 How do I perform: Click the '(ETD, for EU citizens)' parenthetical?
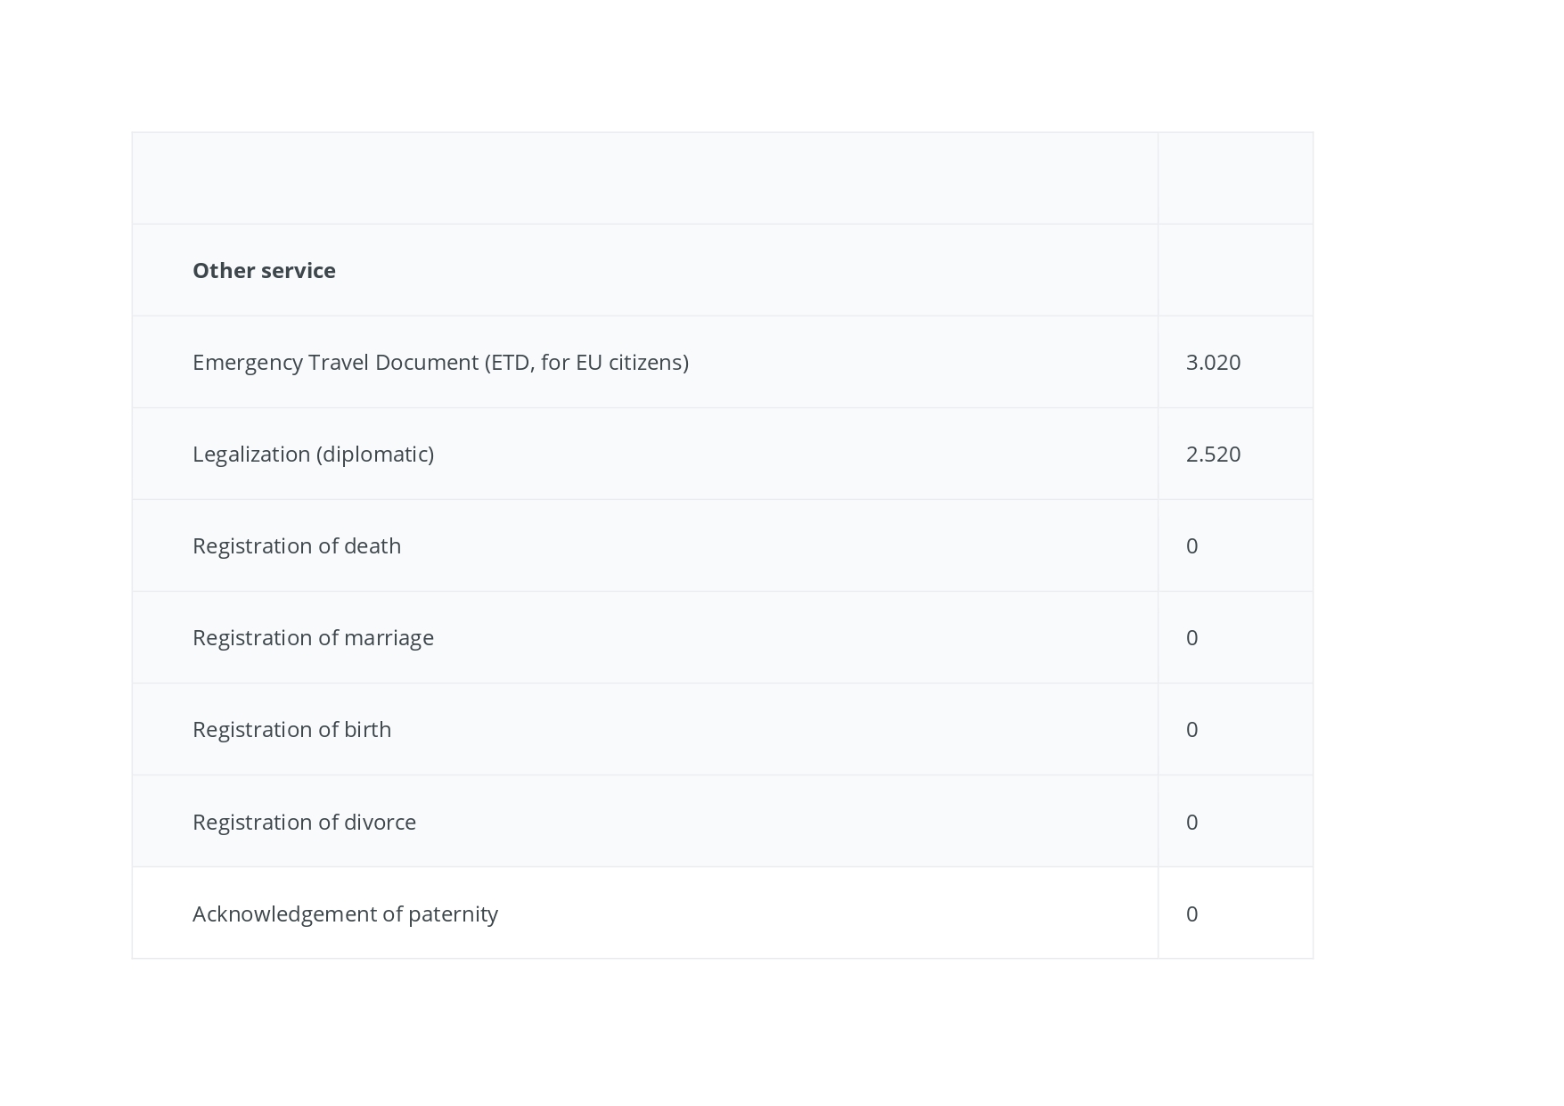coord(586,362)
